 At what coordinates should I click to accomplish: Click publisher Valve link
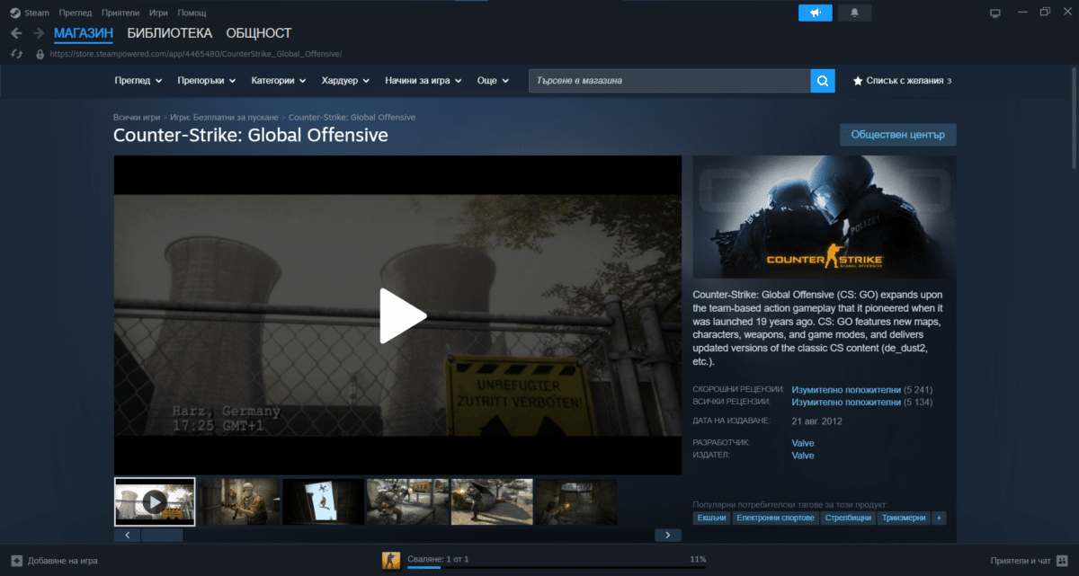pos(803,456)
